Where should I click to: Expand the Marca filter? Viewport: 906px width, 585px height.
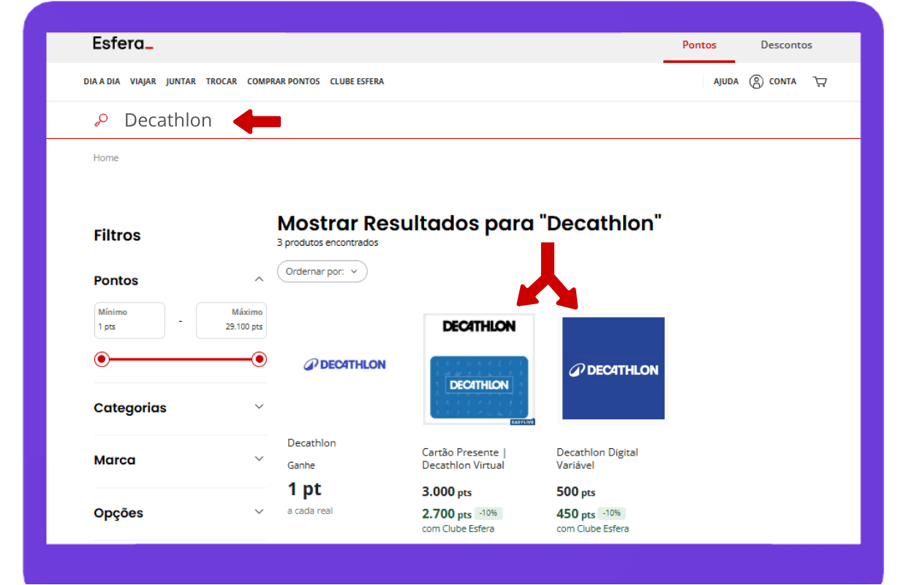(x=258, y=459)
